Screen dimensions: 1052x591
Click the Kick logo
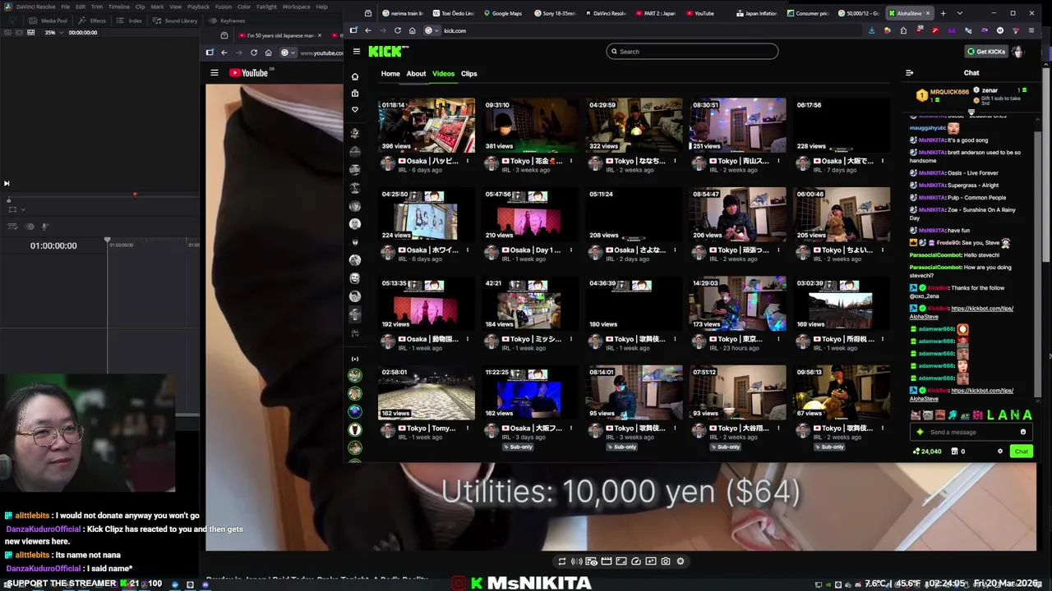[386, 51]
